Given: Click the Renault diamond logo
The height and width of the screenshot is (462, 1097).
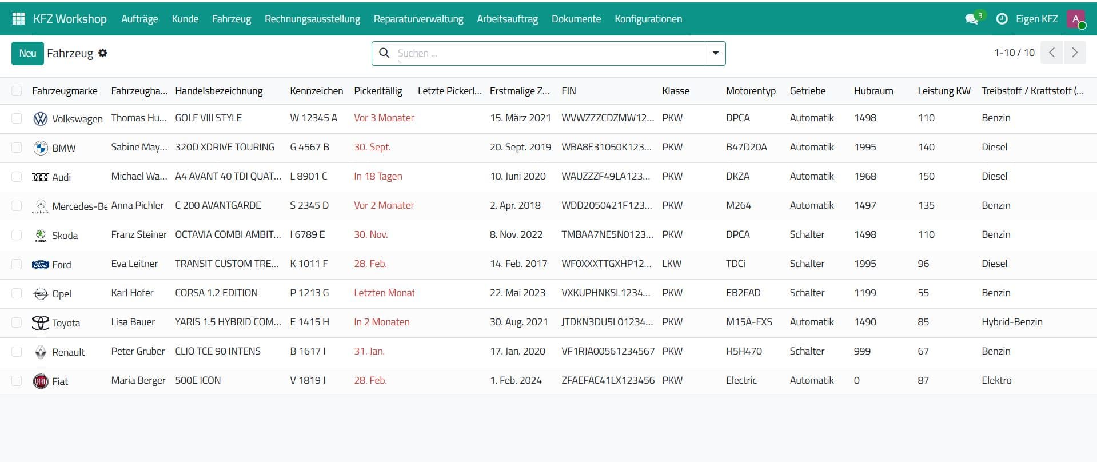Looking at the screenshot, I should coord(41,352).
